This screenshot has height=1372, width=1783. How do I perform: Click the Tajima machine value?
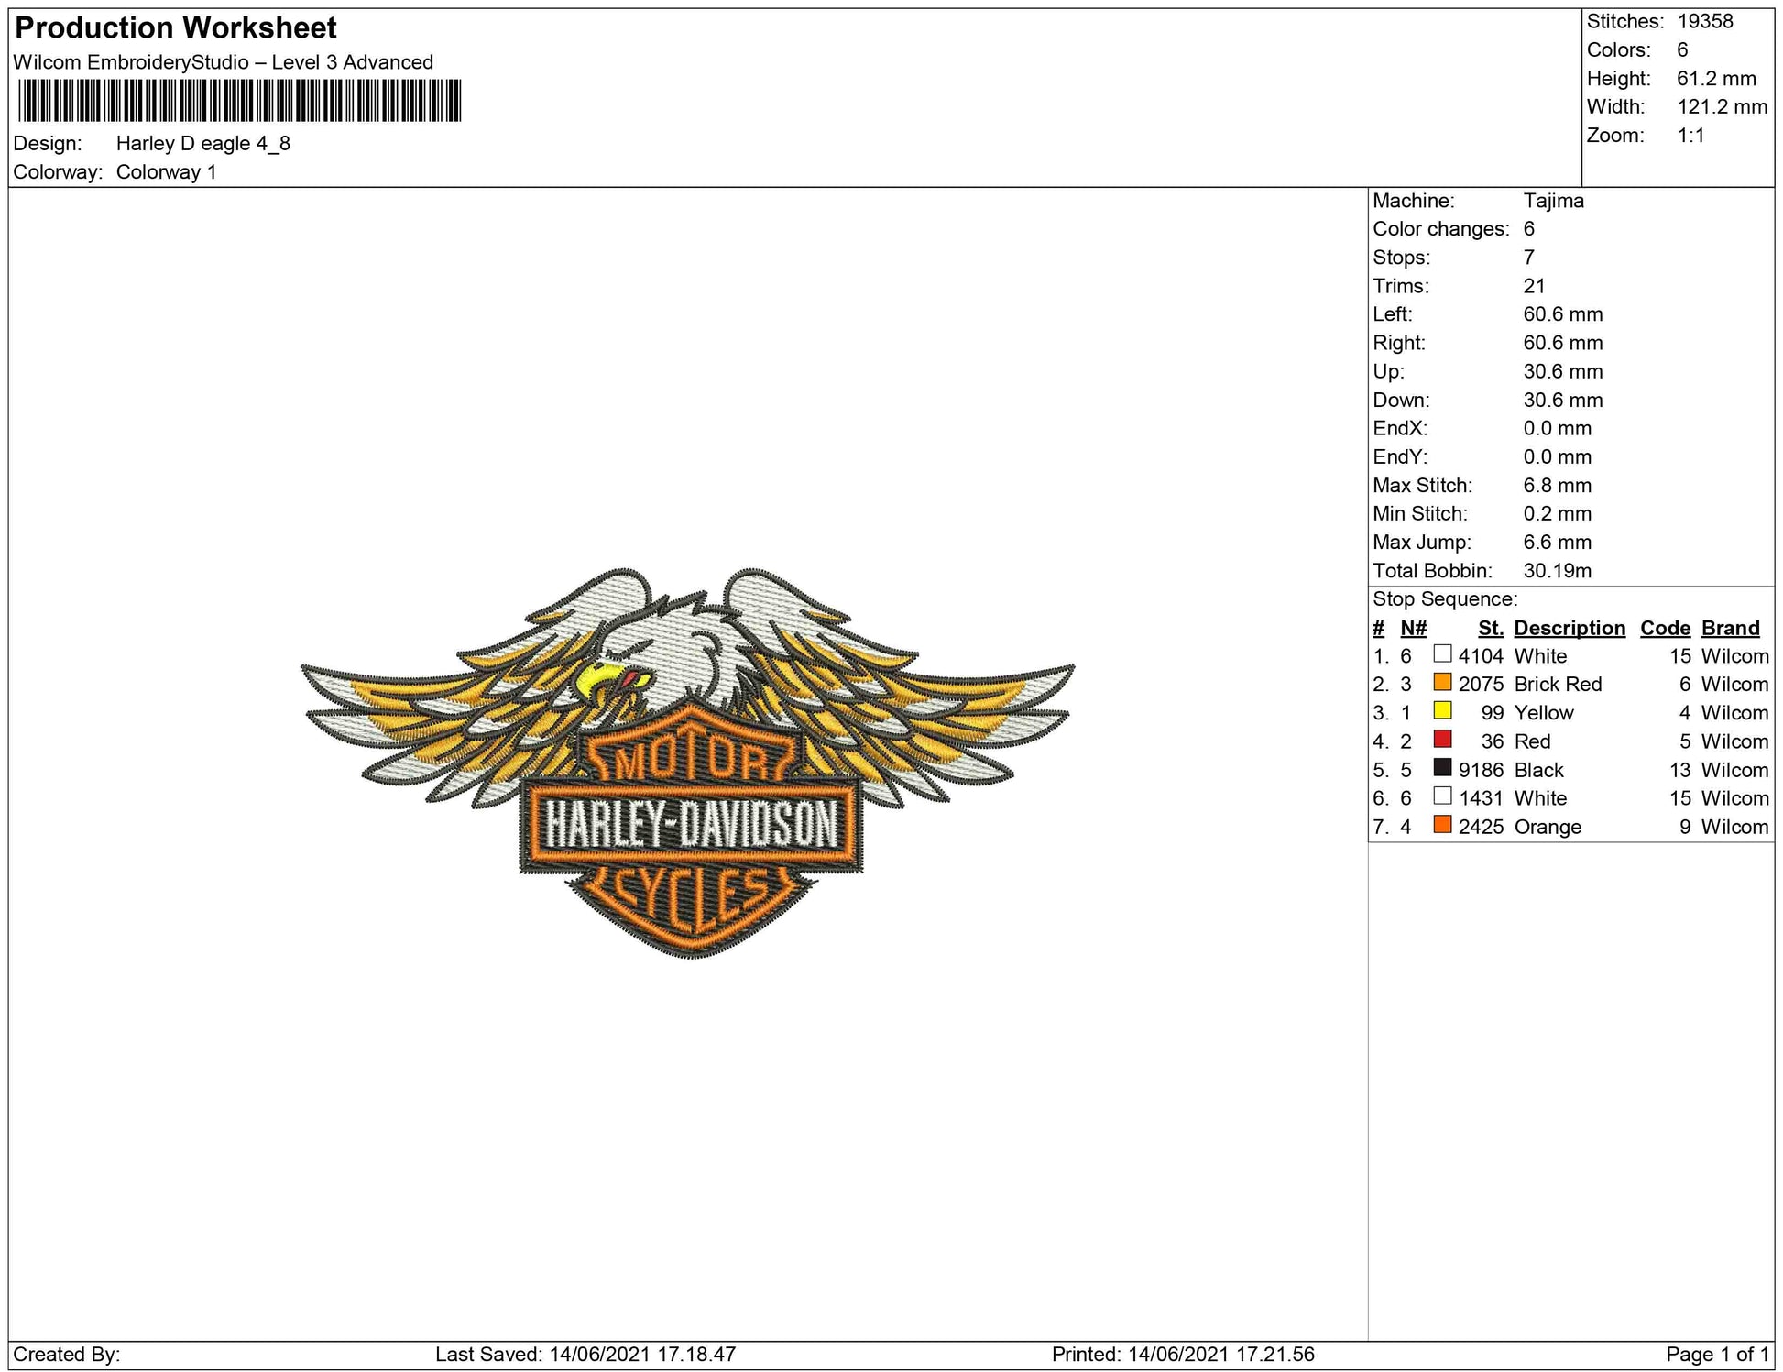click(1553, 201)
